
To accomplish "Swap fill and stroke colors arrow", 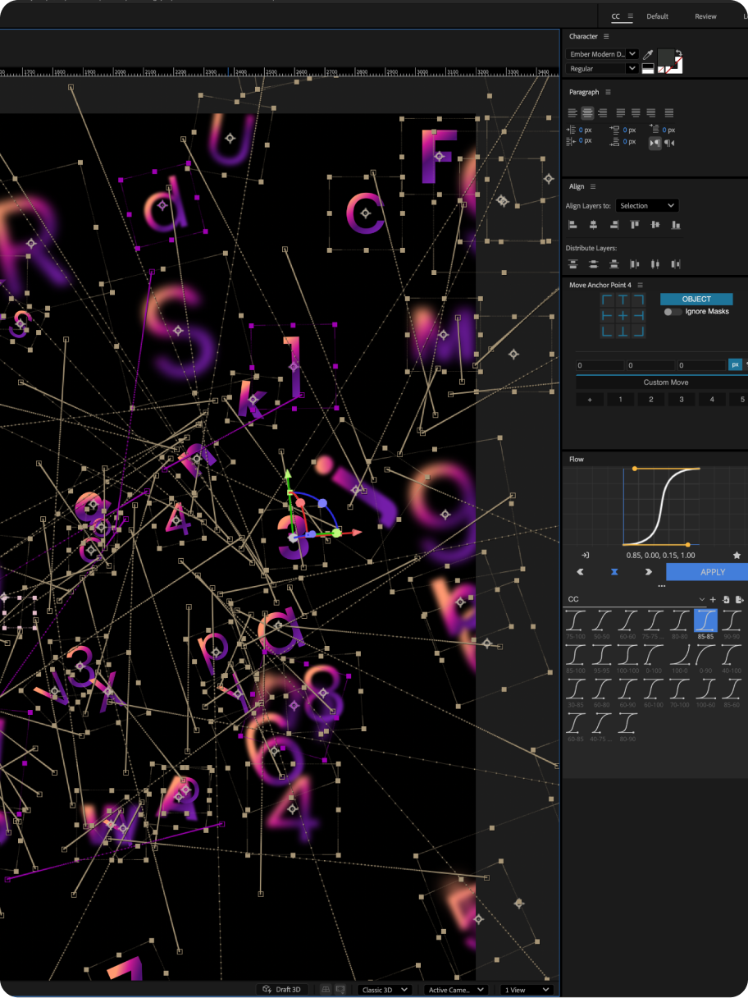I will pyautogui.click(x=678, y=54).
